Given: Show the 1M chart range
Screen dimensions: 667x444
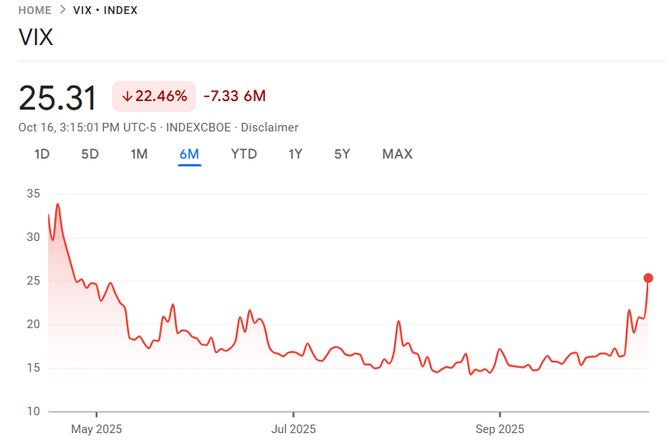Looking at the screenshot, I should click(x=139, y=154).
